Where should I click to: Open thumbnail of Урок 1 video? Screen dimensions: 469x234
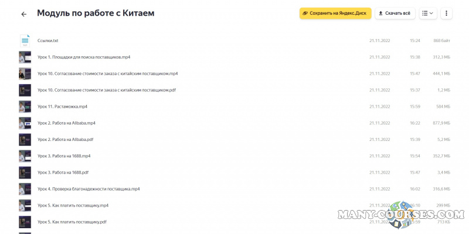25,57
